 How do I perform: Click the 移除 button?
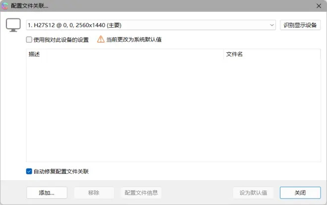(94, 193)
